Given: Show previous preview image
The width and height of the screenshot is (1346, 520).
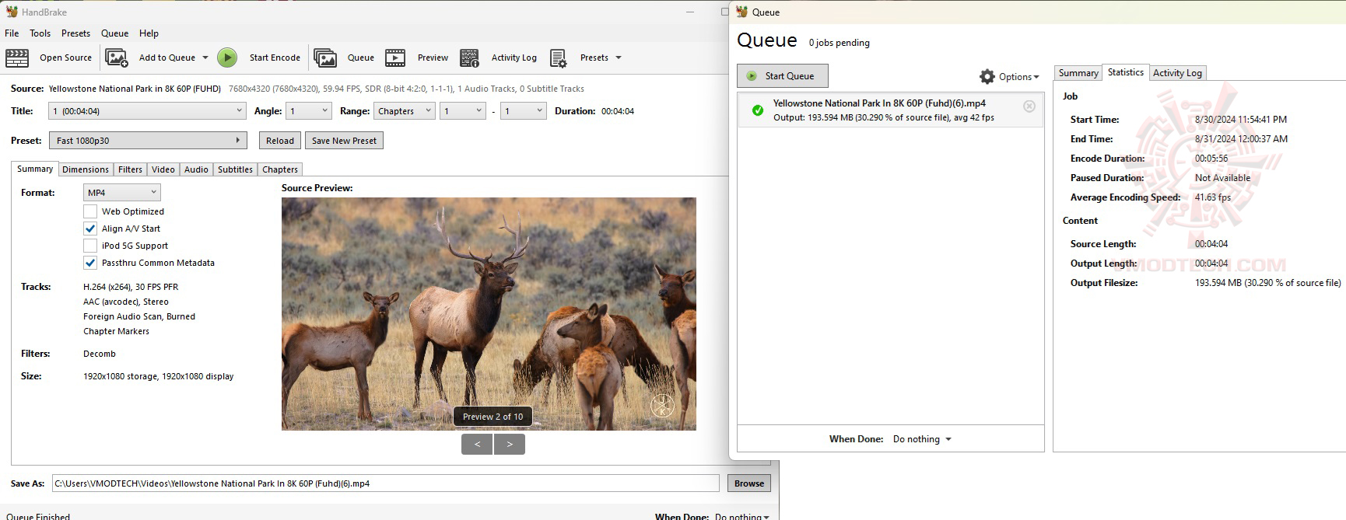Looking at the screenshot, I should (x=477, y=444).
